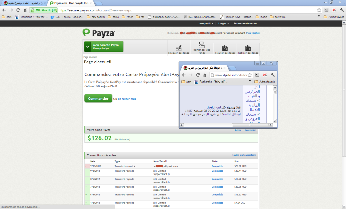Open a new tab in djelfa.info popup window
Image resolution: width=346 pixels, height=209 pixels.
pyautogui.click(x=232, y=68)
